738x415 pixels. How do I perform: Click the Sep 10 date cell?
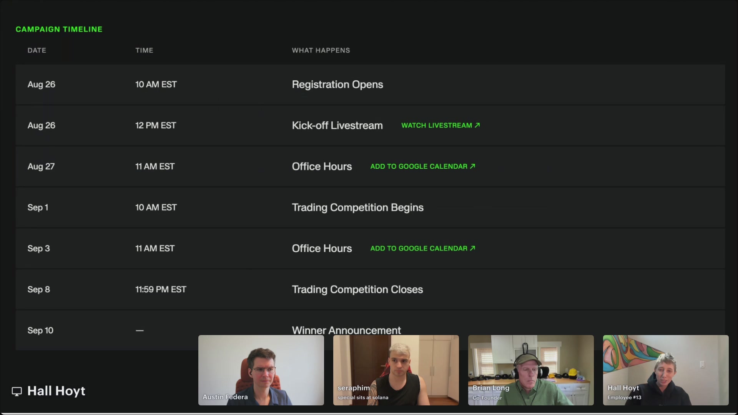tap(40, 330)
